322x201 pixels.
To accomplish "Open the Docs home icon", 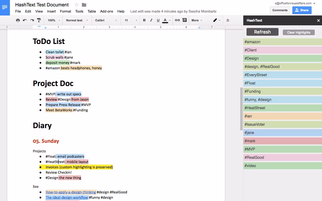I will pyautogui.click(x=5, y=8).
